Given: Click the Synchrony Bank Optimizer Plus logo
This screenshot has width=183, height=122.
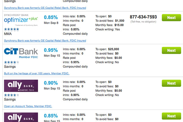Looking at the screenshot, I should 21,20.
